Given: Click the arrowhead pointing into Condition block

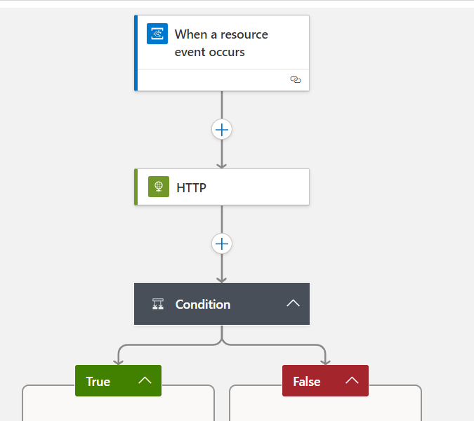Looking at the screenshot, I should pos(222,280).
